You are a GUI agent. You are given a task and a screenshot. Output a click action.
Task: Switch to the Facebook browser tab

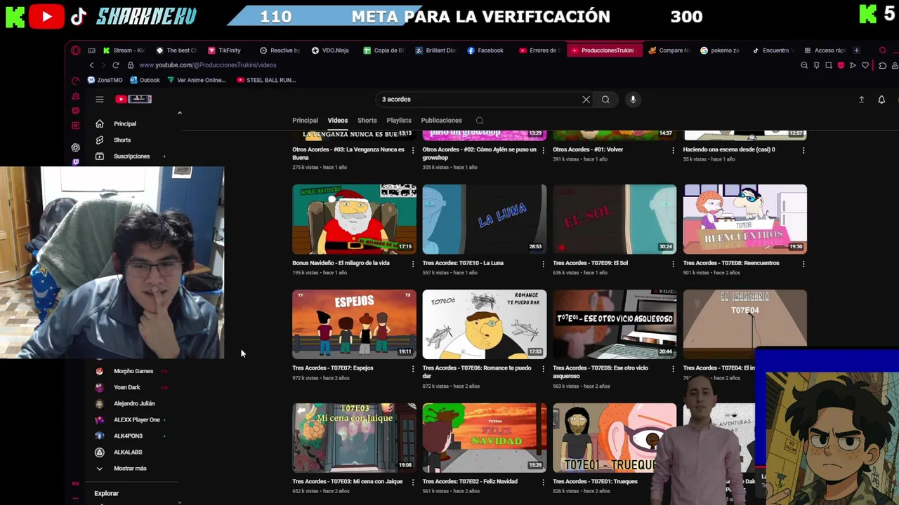pyautogui.click(x=485, y=50)
